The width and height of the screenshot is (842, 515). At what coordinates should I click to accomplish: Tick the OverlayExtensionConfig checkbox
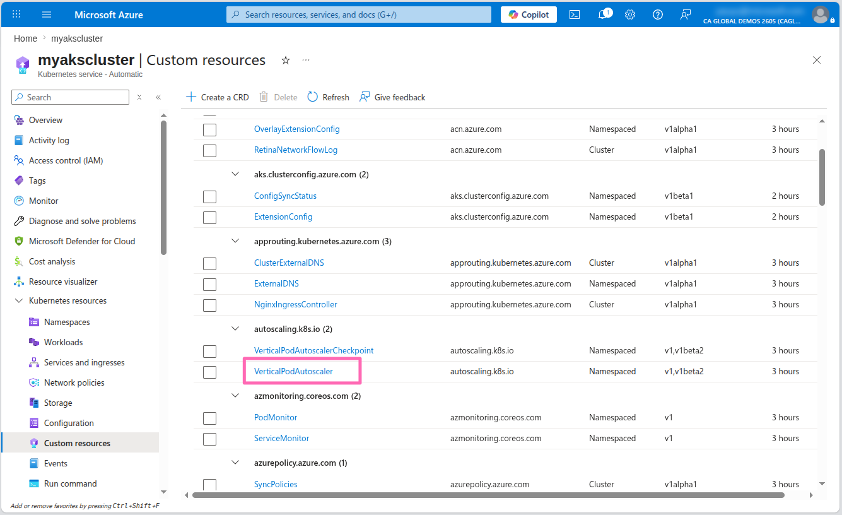coord(209,129)
